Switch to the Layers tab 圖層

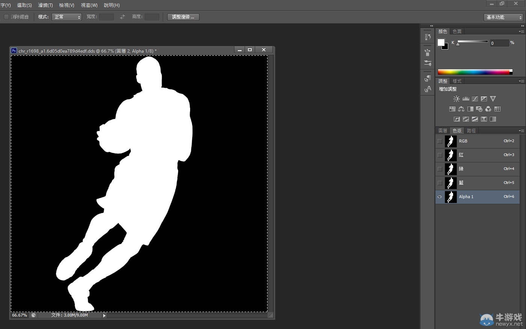(x=443, y=131)
